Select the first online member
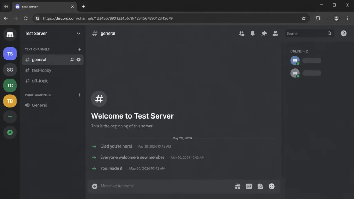 [x=306, y=60]
